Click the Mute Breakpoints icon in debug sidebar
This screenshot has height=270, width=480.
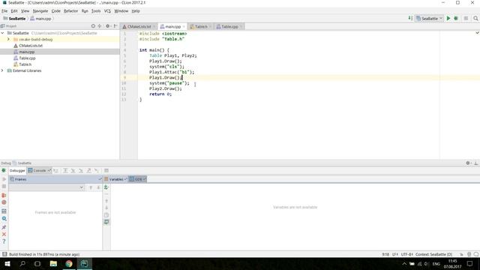coord(4,202)
